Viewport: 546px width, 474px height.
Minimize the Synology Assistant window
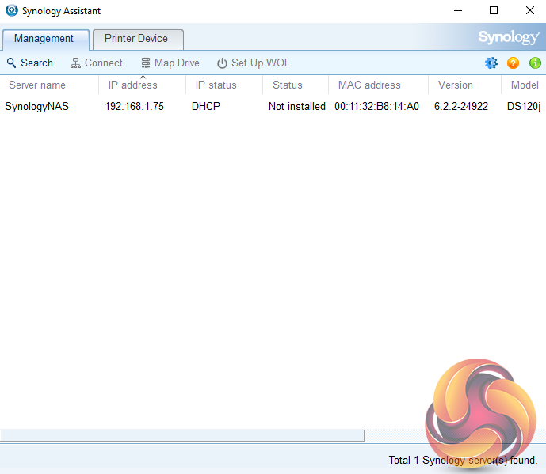[x=458, y=11]
